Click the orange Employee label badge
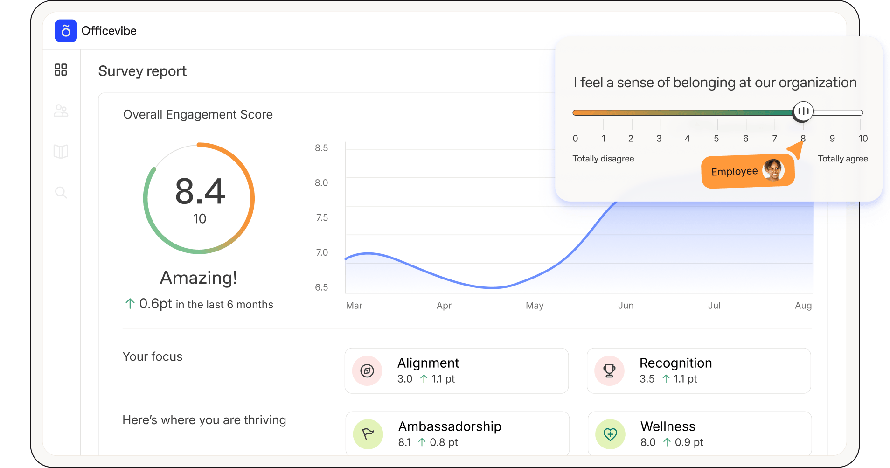Image resolution: width=890 pixels, height=468 pixels. [734, 172]
